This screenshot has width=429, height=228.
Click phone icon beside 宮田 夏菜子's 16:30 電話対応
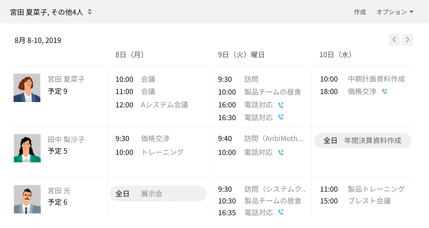(281, 117)
